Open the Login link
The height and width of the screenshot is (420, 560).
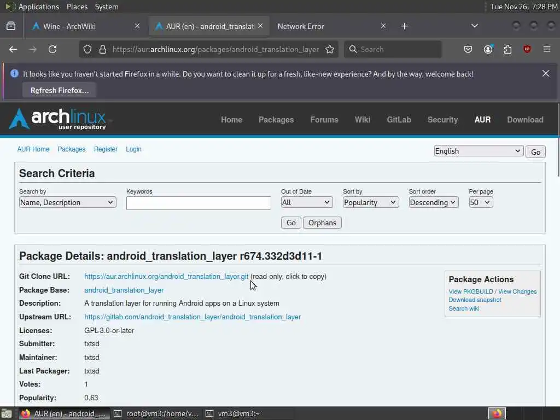click(133, 149)
